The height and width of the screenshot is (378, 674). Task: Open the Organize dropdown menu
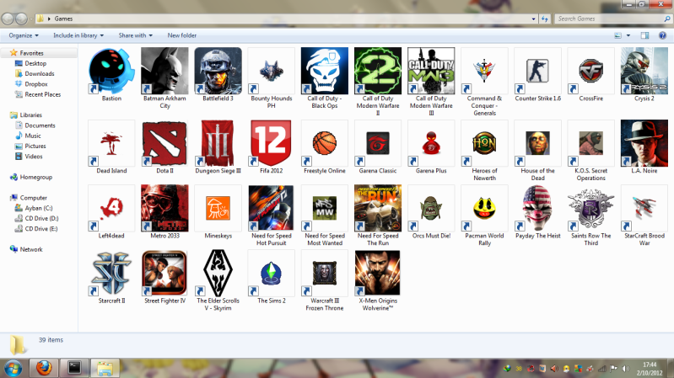point(24,35)
